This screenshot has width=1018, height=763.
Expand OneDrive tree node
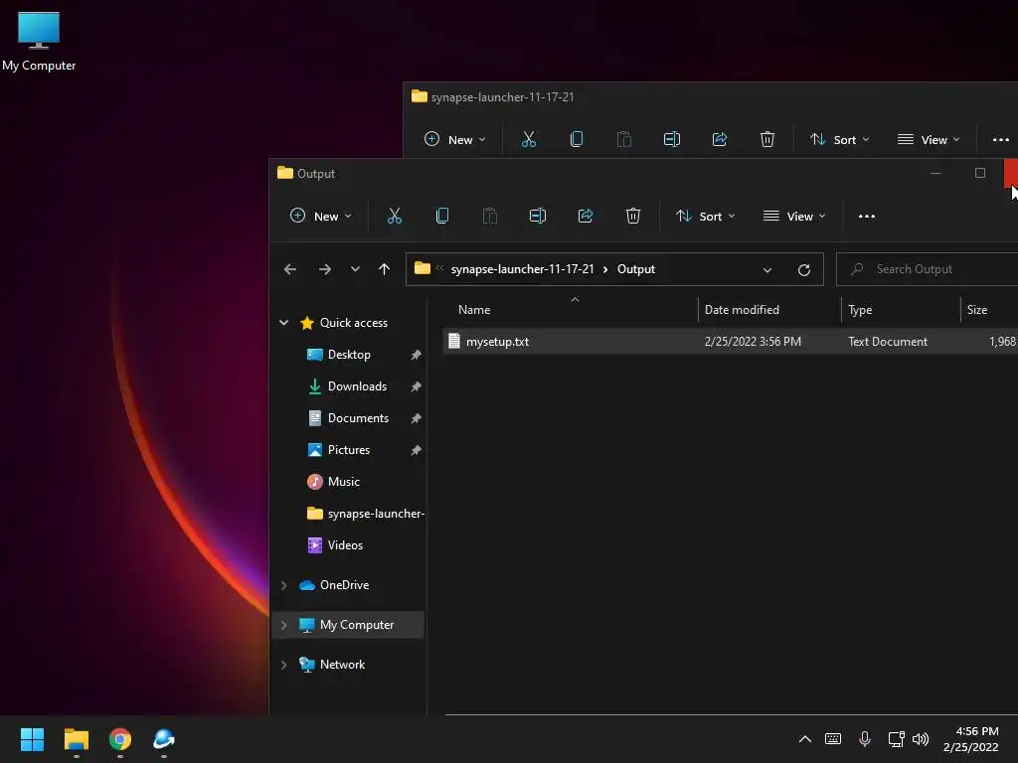click(x=283, y=585)
